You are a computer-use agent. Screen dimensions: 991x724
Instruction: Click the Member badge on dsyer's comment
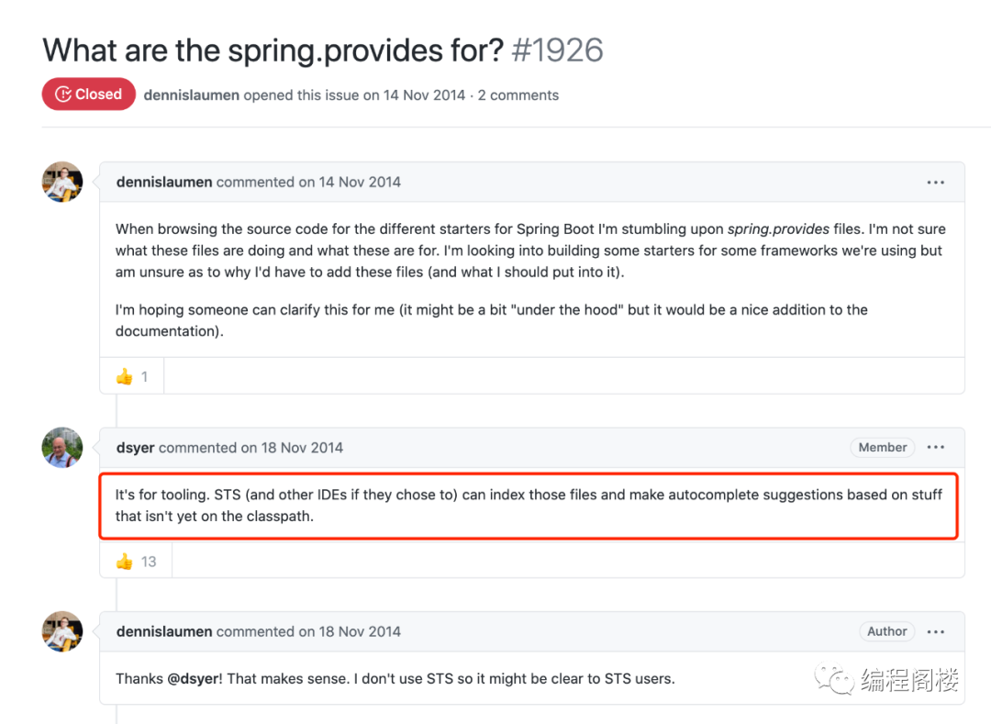pyautogui.click(x=883, y=448)
